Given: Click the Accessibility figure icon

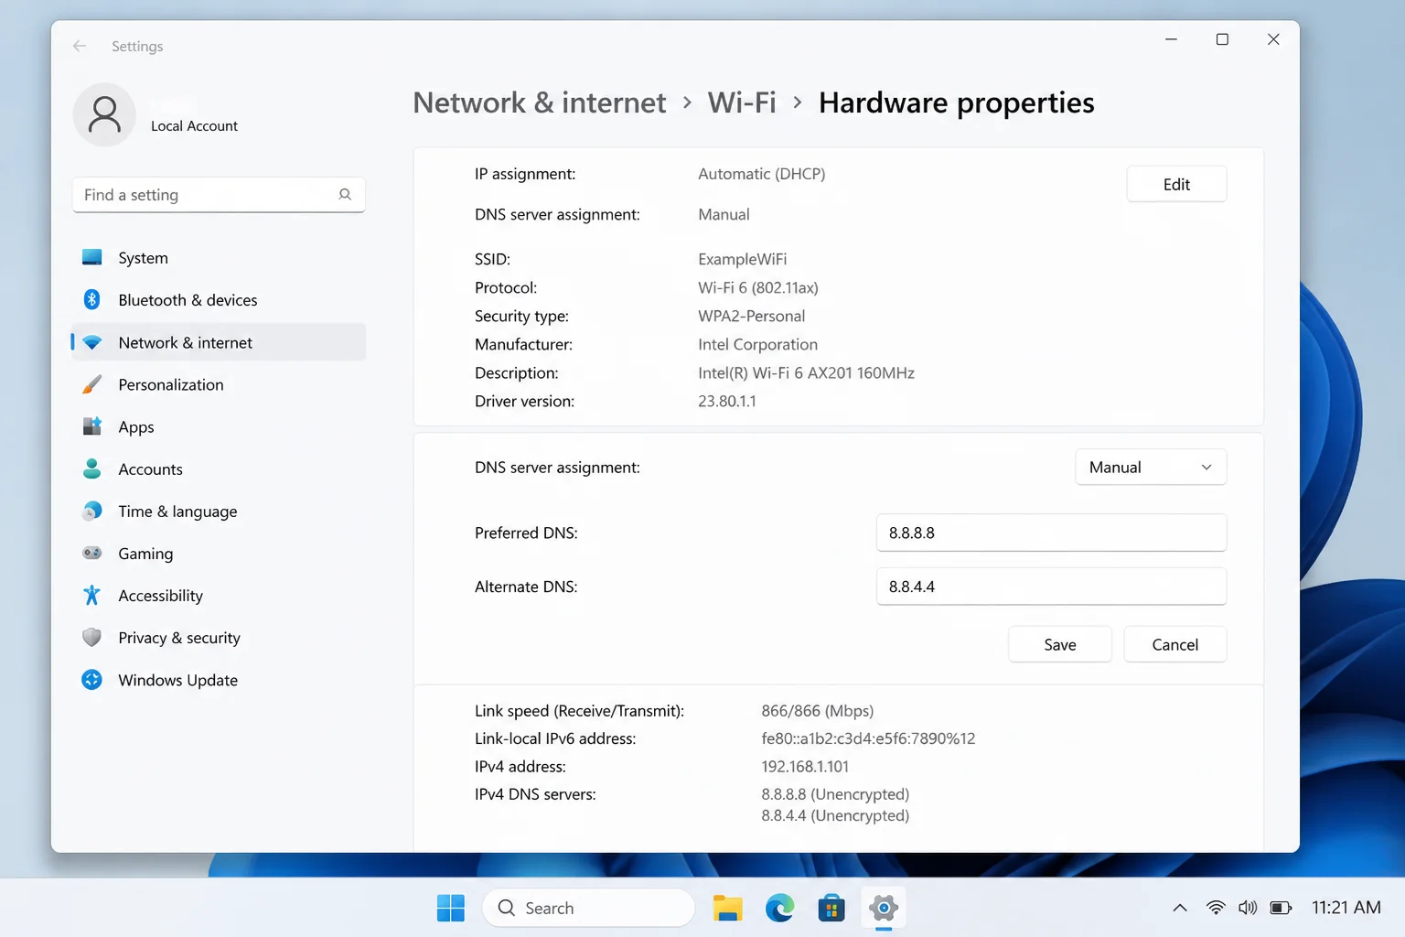Looking at the screenshot, I should pos(91,595).
